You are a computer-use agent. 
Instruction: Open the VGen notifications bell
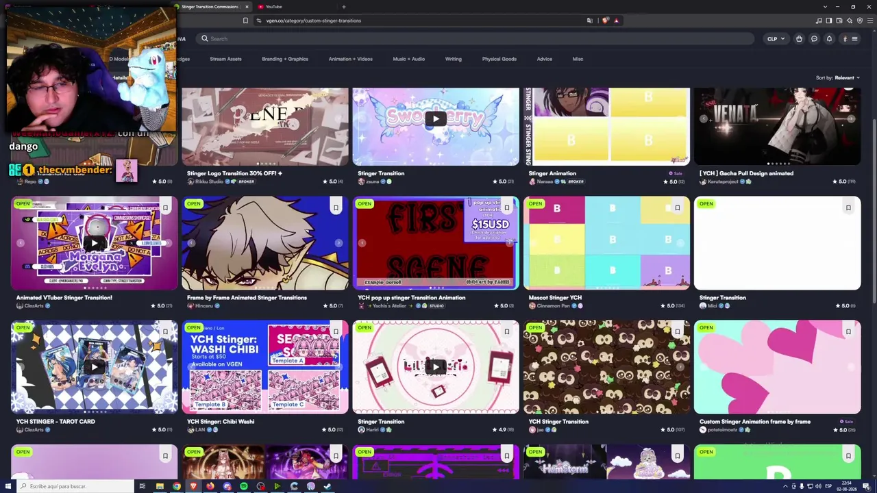(x=829, y=39)
